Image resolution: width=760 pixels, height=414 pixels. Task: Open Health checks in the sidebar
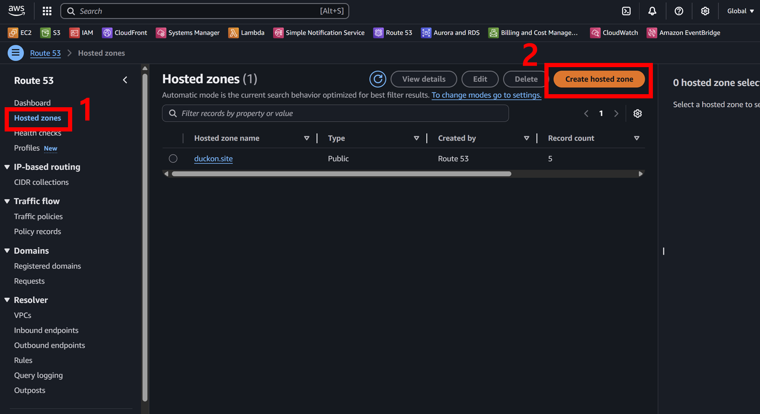coord(37,133)
